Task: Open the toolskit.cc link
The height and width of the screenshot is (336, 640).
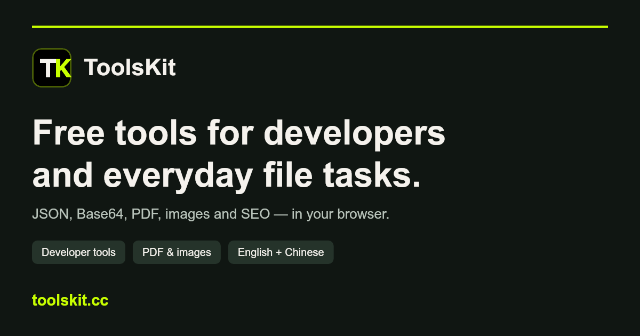Action: [x=70, y=300]
